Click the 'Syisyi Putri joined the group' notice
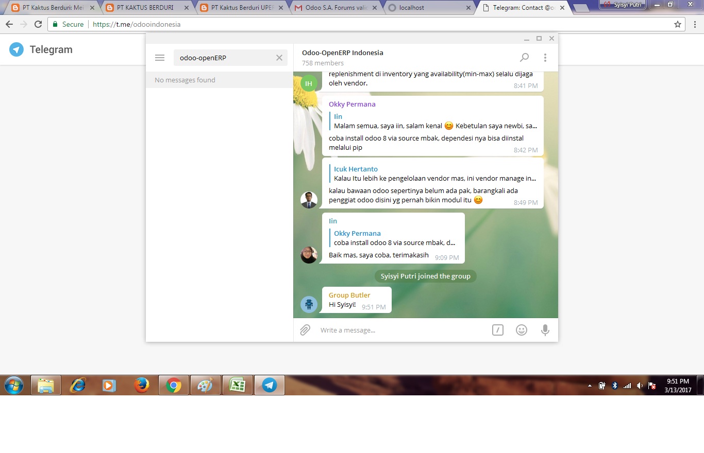Screen dimensions: 704x453 pos(426,276)
